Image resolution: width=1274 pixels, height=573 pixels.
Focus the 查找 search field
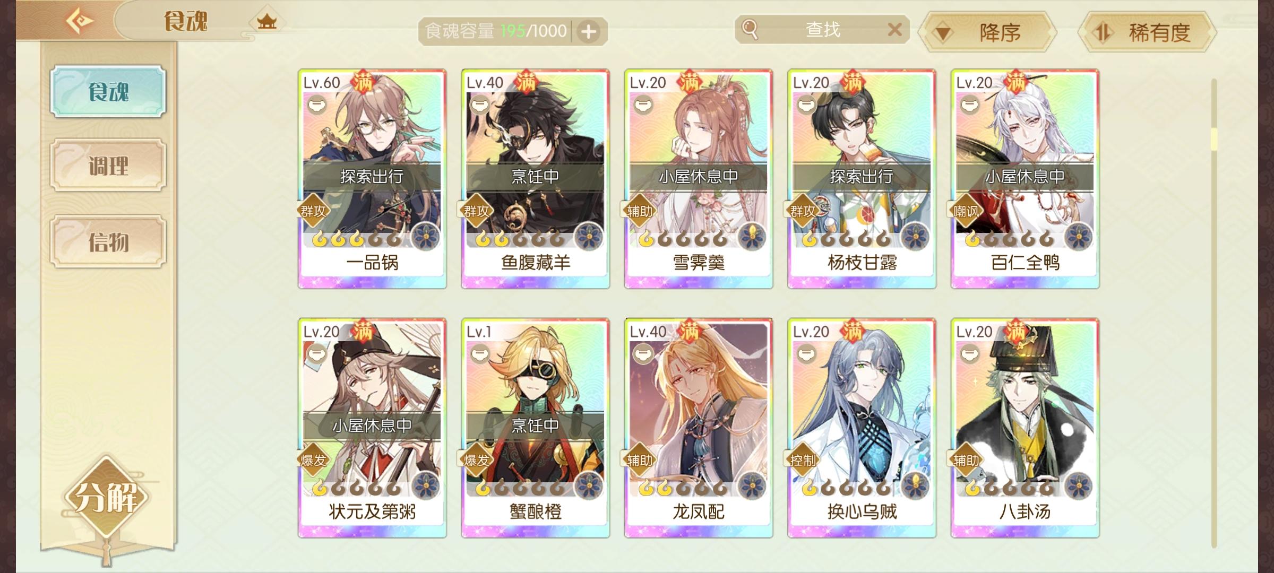(x=822, y=30)
